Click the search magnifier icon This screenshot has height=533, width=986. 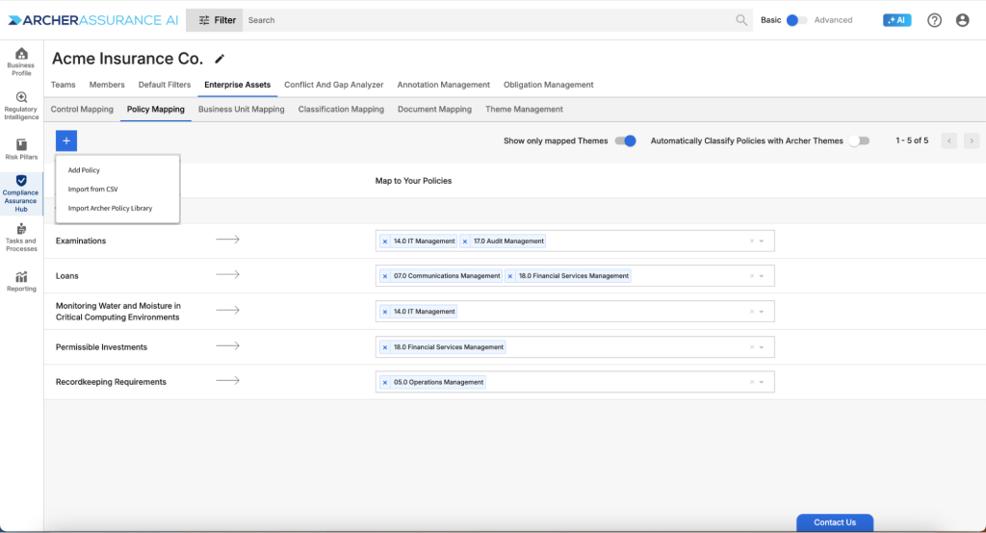point(741,20)
